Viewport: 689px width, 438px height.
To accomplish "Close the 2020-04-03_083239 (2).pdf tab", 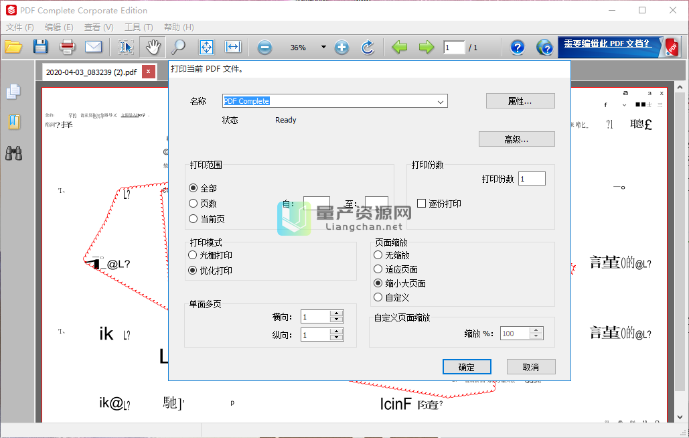I will coord(149,71).
